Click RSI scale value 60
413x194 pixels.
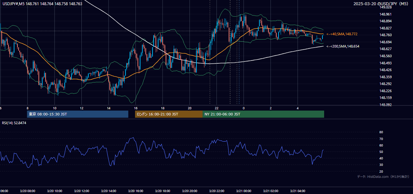[x=381, y=145]
